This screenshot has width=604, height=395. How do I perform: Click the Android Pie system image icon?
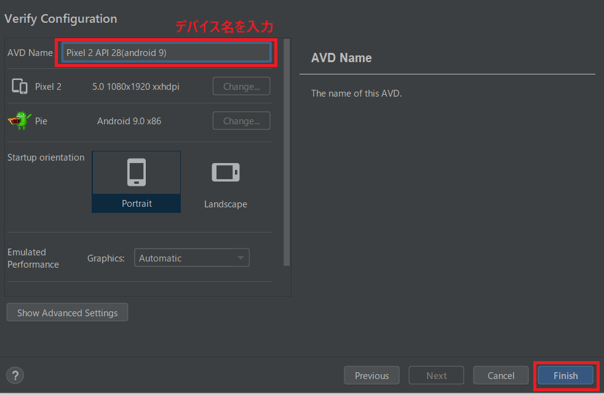19,121
